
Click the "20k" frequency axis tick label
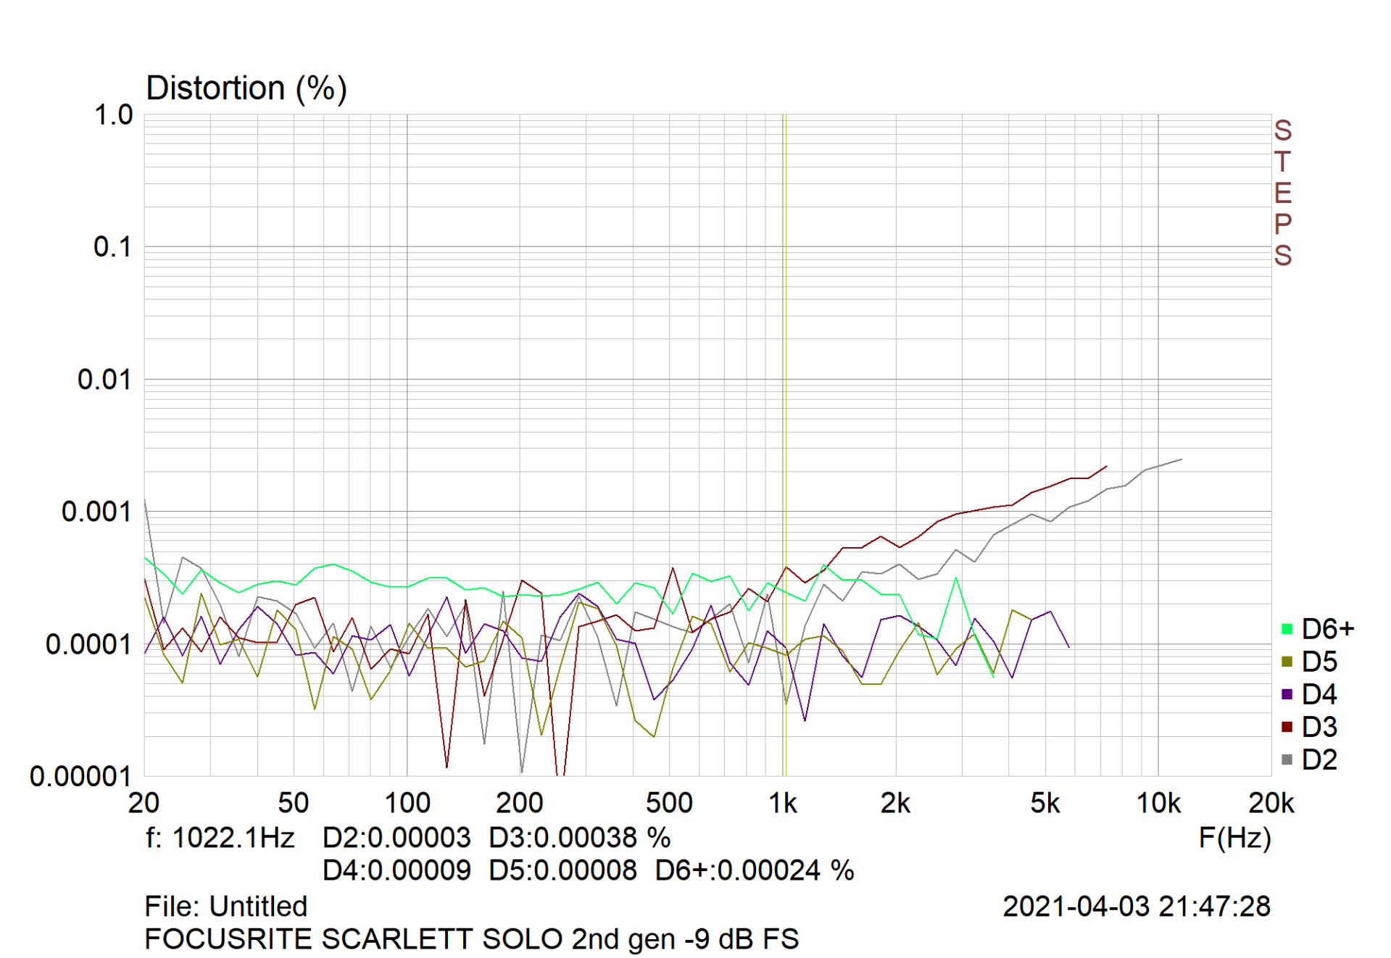[x=1271, y=803]
